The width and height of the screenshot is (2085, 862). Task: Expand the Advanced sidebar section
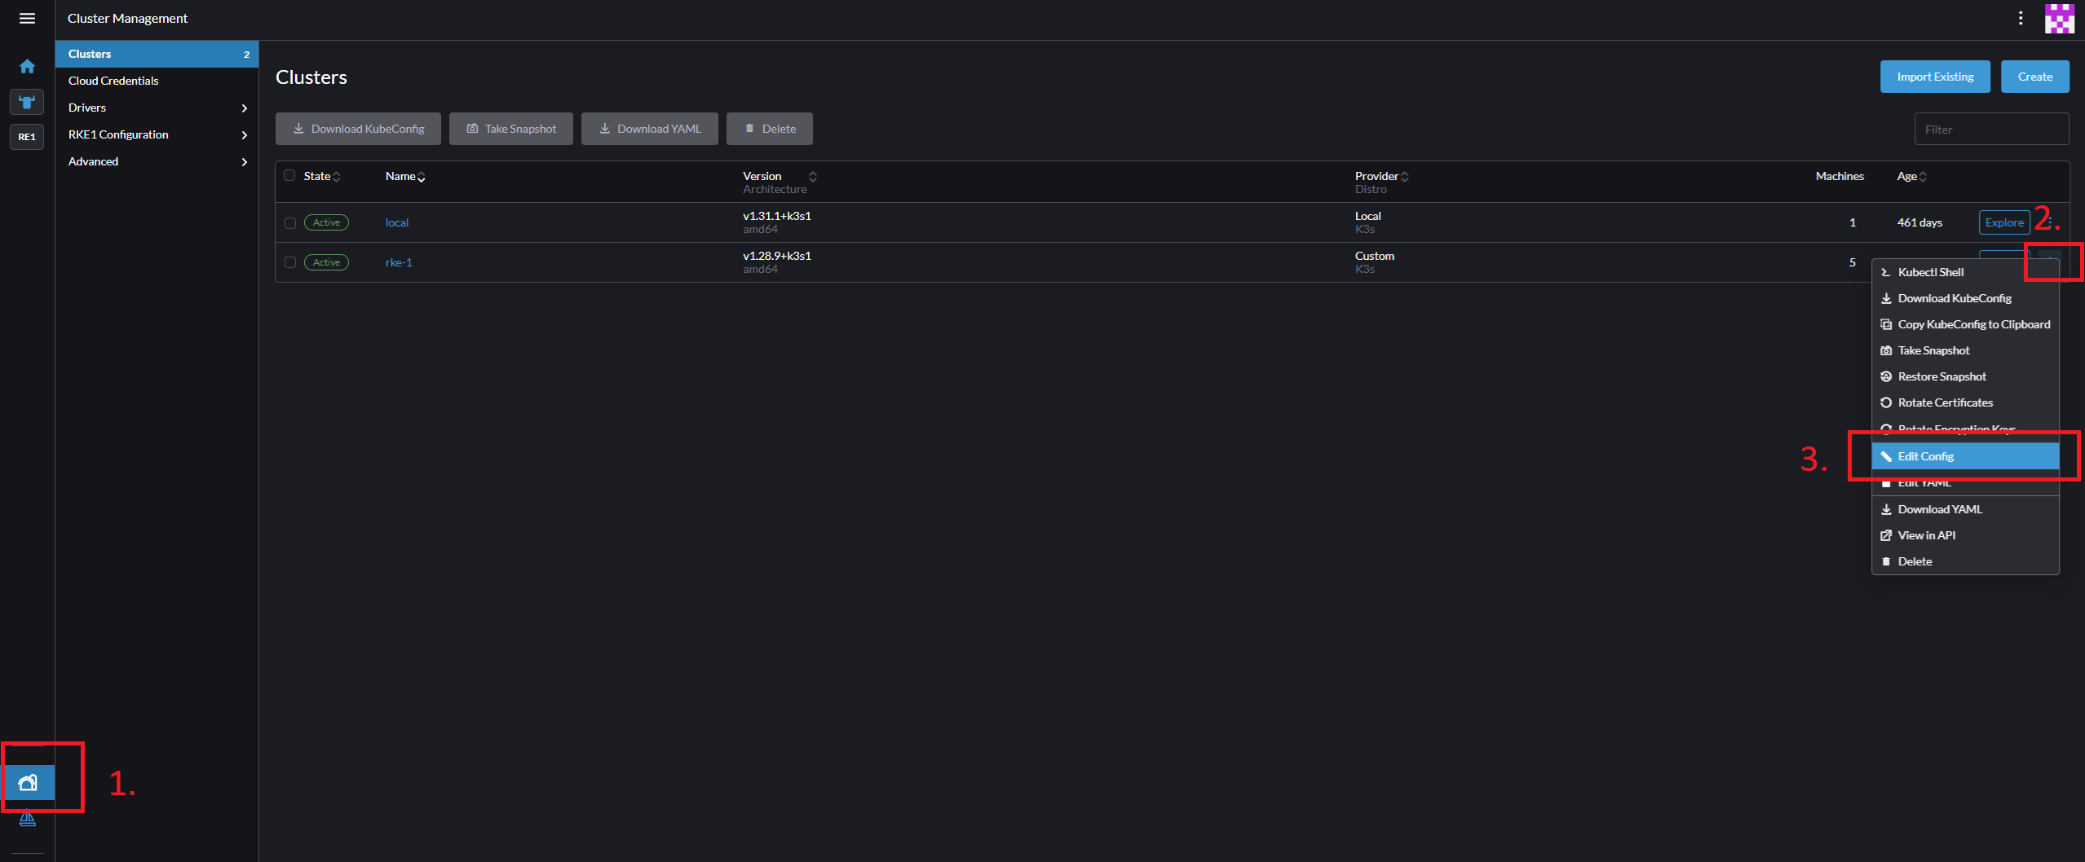tap(155, 161)
